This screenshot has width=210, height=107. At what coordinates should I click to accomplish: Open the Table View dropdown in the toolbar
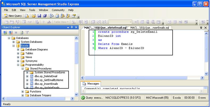(61, 22)
